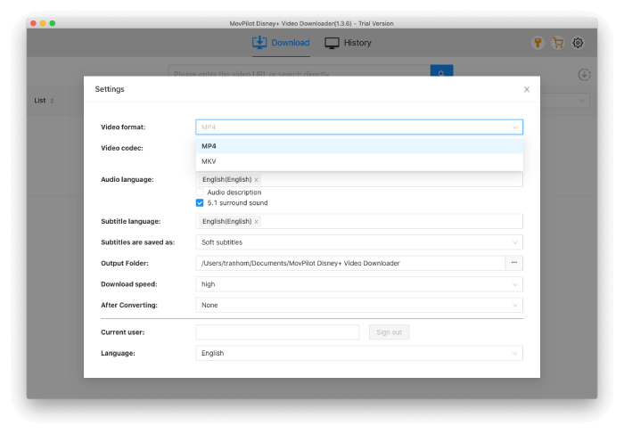This screenshot has height=434, width=624.
Task: Open the Language dropdown
Action: point(358,353)
